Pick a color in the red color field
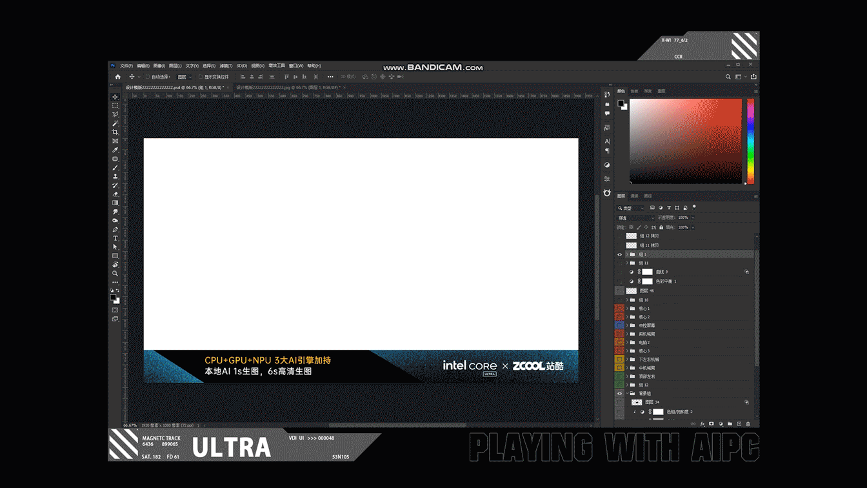 (686, 141)
